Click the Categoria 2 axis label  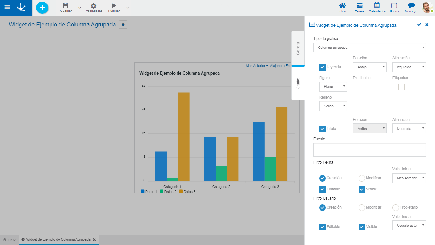(221, 187)
